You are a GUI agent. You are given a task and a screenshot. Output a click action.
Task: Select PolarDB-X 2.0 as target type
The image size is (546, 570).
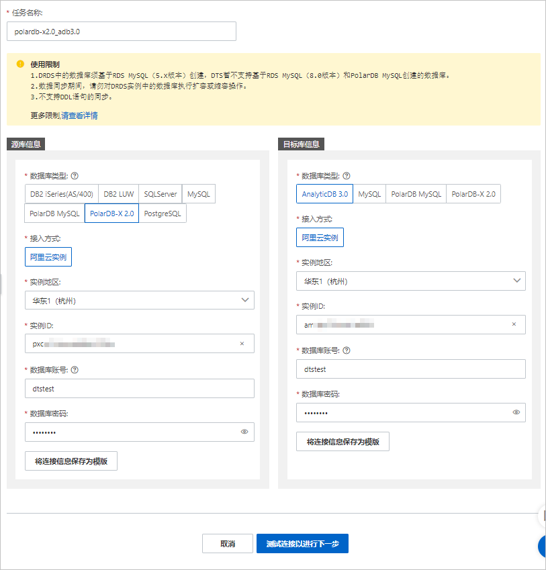[473, 194]
